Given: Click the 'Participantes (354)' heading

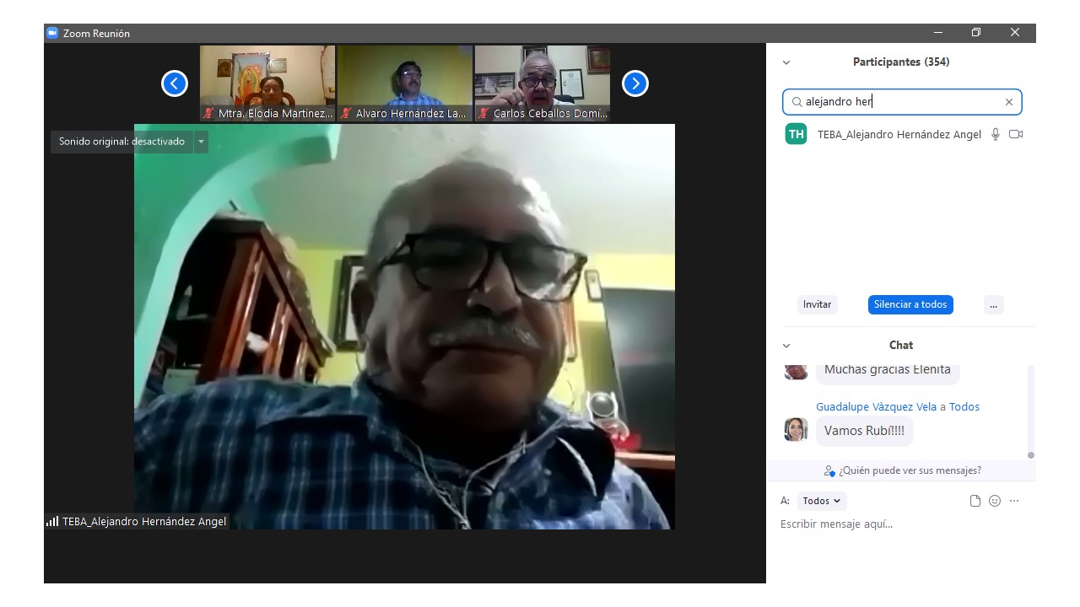Looking at the screenshot, I should (x=901, y=62).
